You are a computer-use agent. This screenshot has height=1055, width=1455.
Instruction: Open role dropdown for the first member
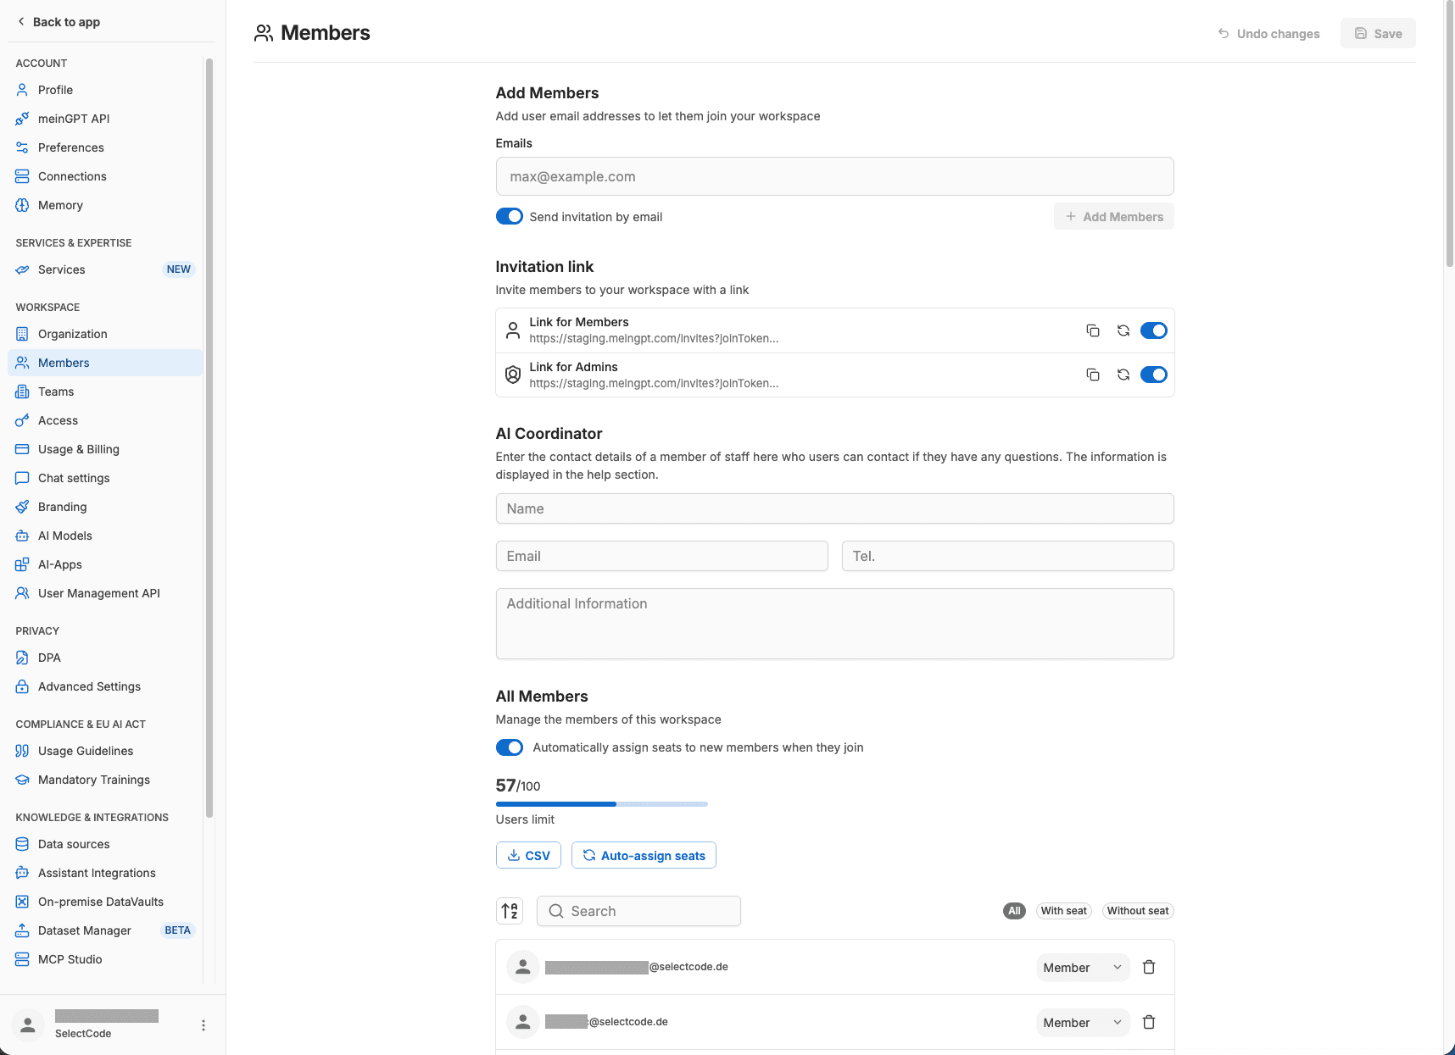(x=1082, y=968)
